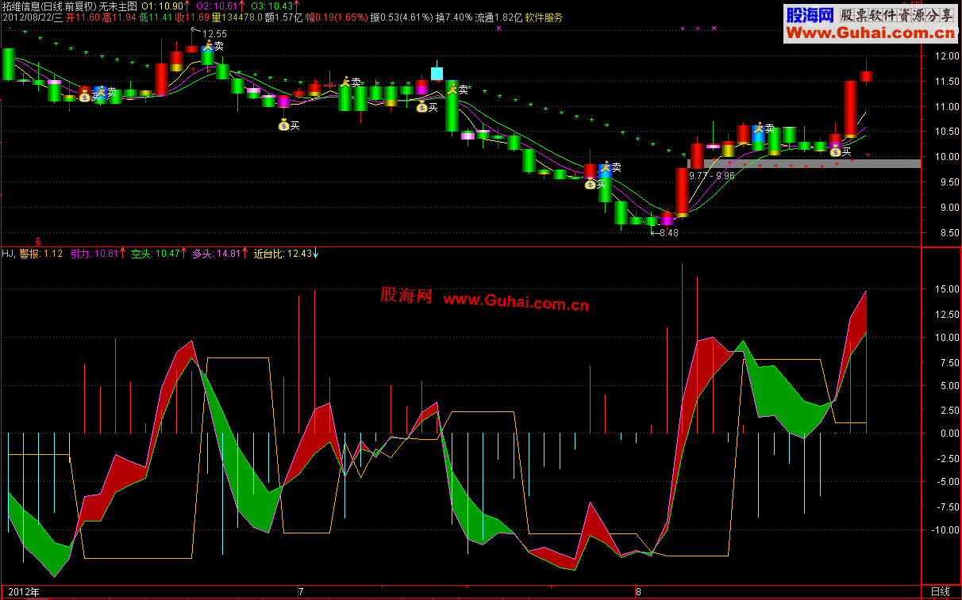Screen dimensions: 962x600
Task: Click the small red S marker above HJ label
Action: pos(37,241)
